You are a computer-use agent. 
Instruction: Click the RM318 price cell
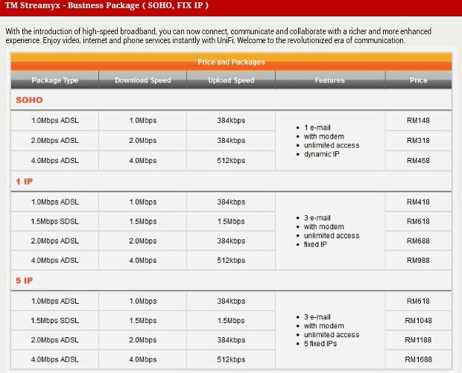[418, 140]
